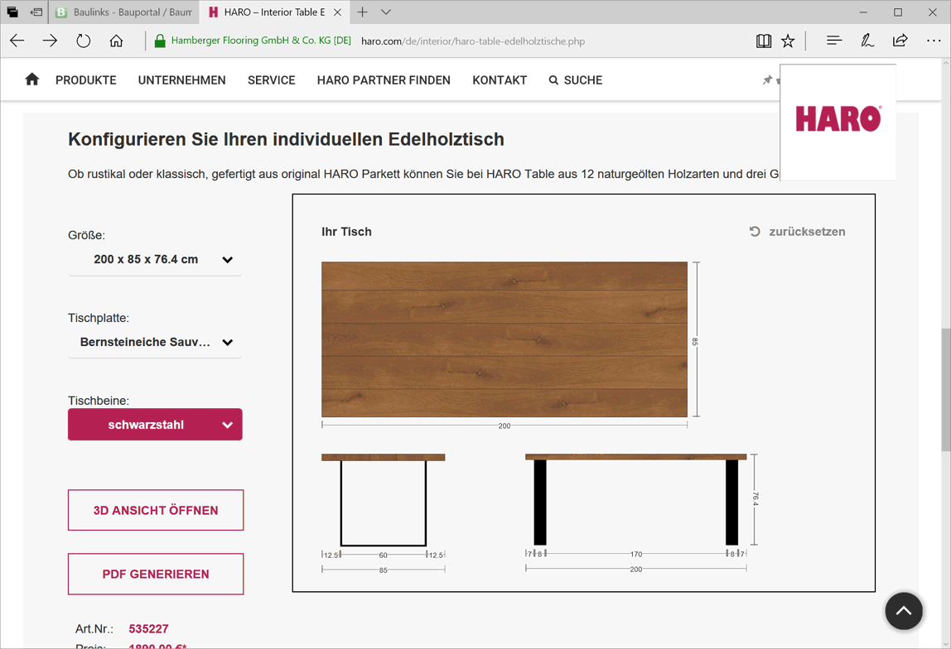Maximize the browser window
The width and height of the screenshot is (951, 649).
(898, 12)
